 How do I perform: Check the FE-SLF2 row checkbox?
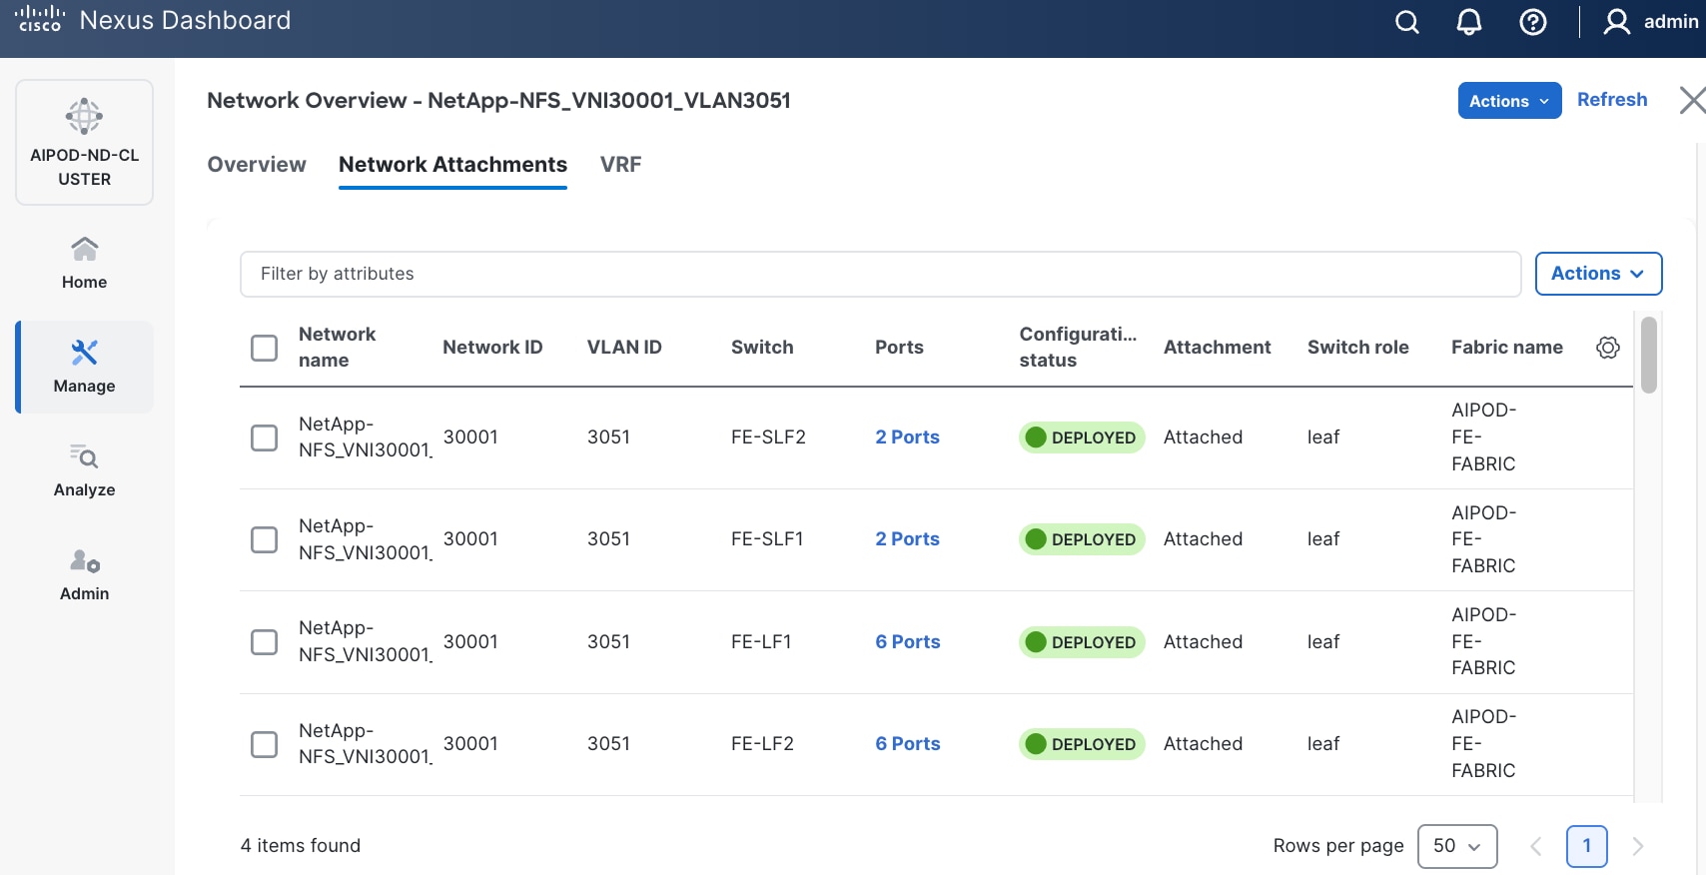pyautogui.click(x=264, y=437)
